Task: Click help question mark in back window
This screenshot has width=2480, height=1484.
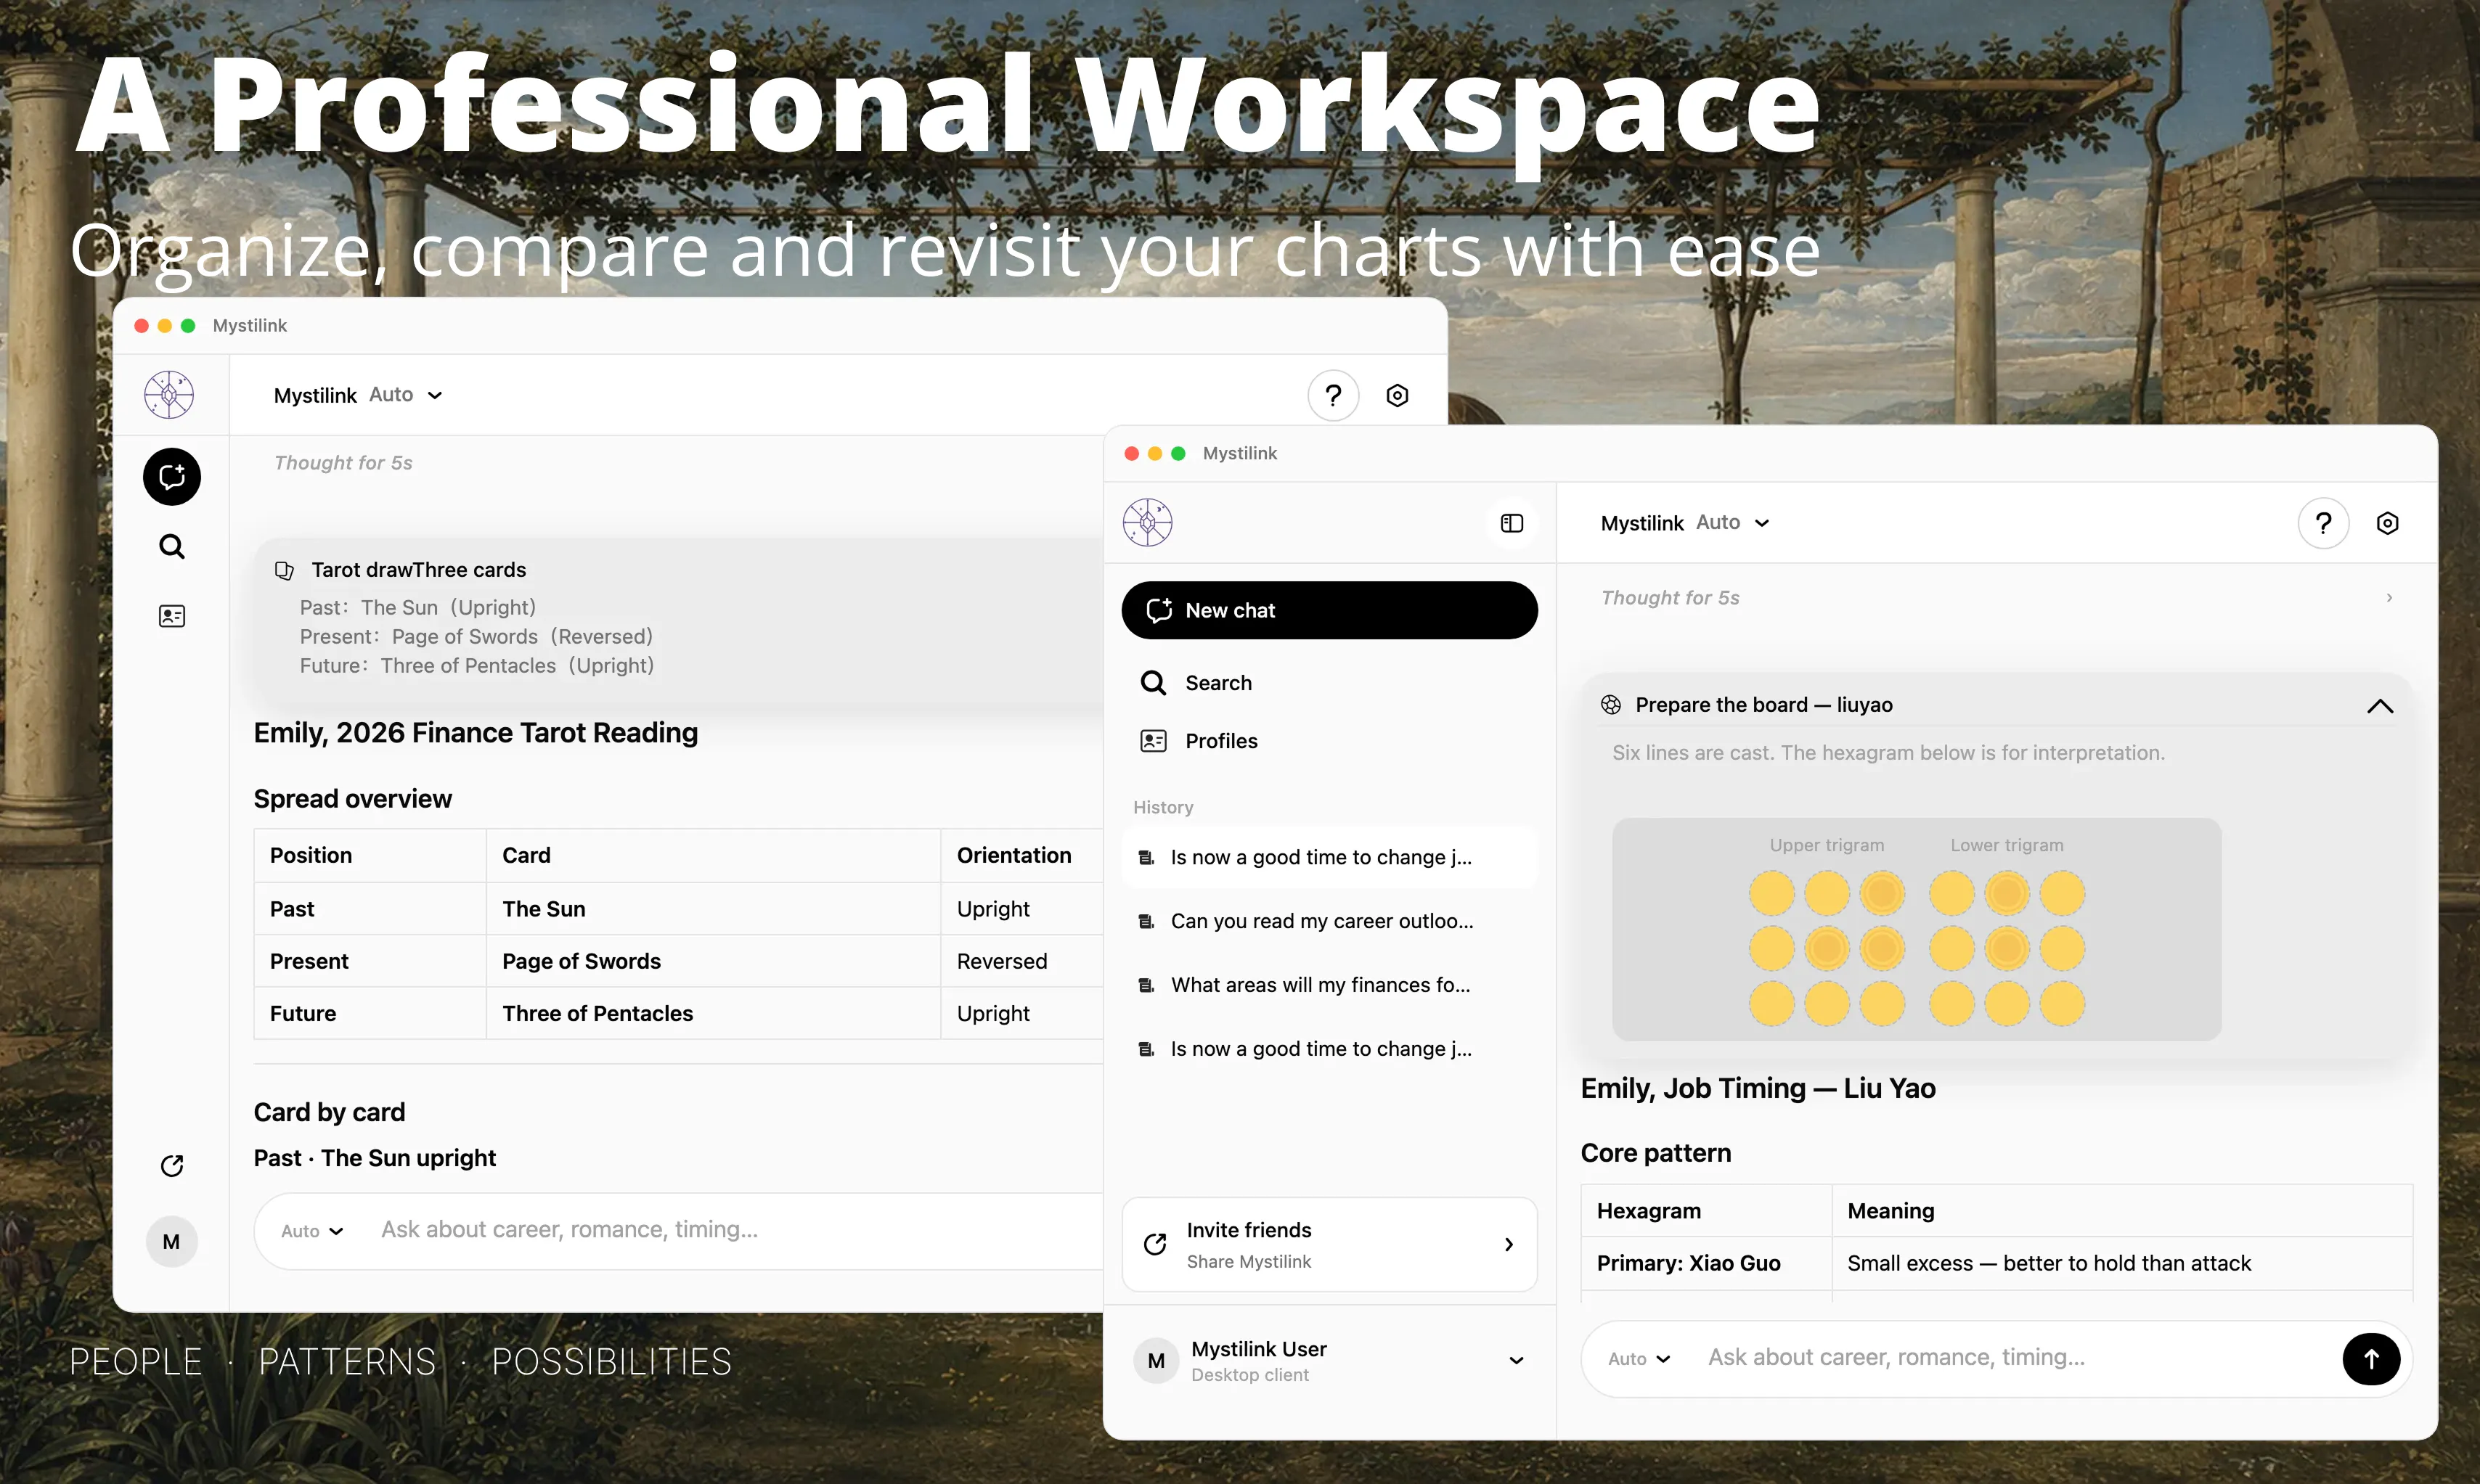Action: [x=1332, y=395]
